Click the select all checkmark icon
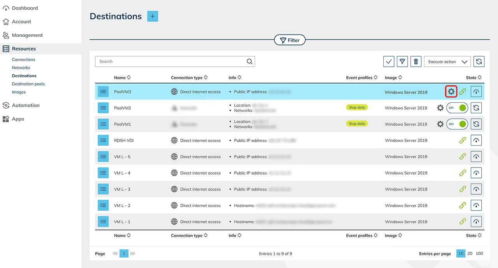Viewport: 498px width, 268px height. (389, 61)
